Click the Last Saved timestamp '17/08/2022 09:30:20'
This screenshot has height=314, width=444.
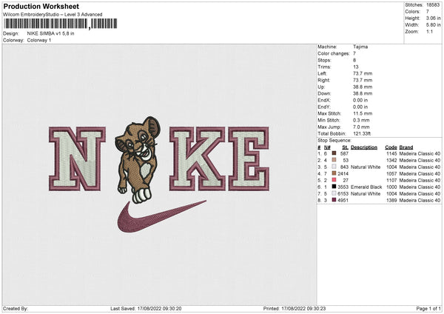pos(159,308)
